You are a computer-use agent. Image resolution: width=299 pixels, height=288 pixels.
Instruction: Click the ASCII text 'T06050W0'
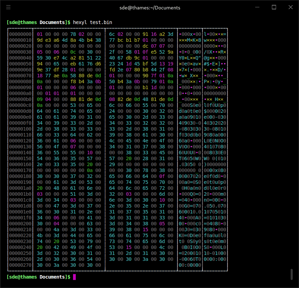pos(190,158)
